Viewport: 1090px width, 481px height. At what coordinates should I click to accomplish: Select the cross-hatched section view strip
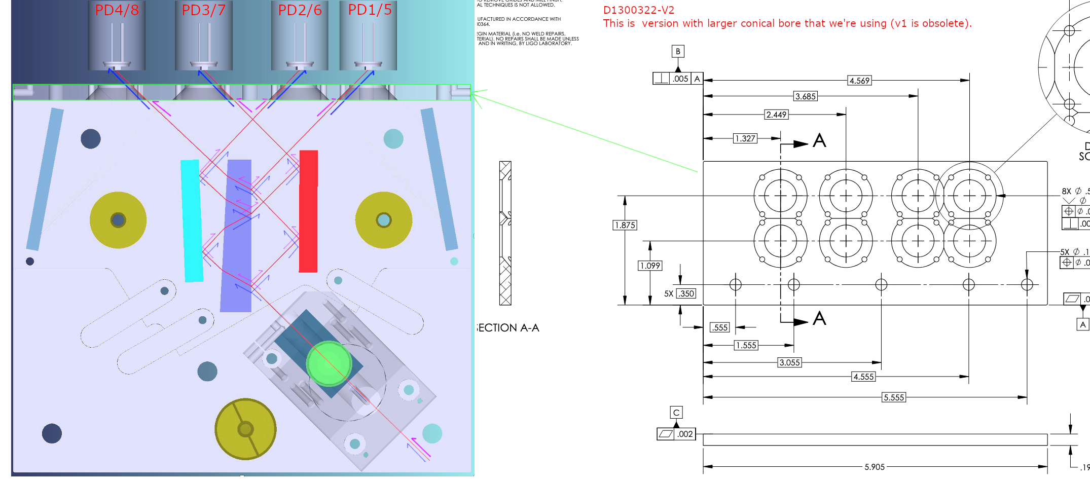pos(505,233)
